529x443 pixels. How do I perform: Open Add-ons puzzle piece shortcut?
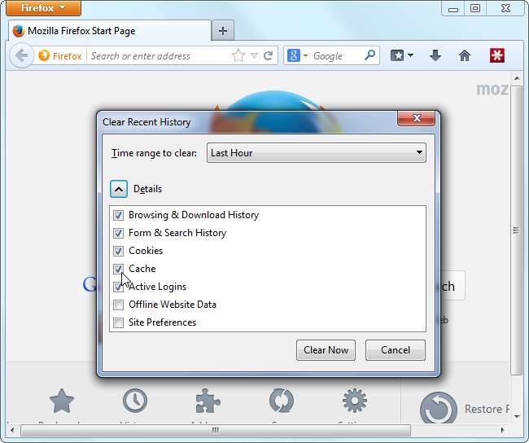coord(208,401)
